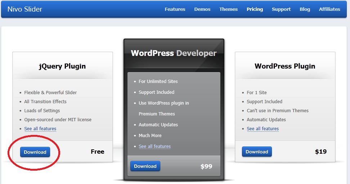This screenshot has height=184, width=350.
Task: Select the '$19' price label
Action: coord(321,152)
